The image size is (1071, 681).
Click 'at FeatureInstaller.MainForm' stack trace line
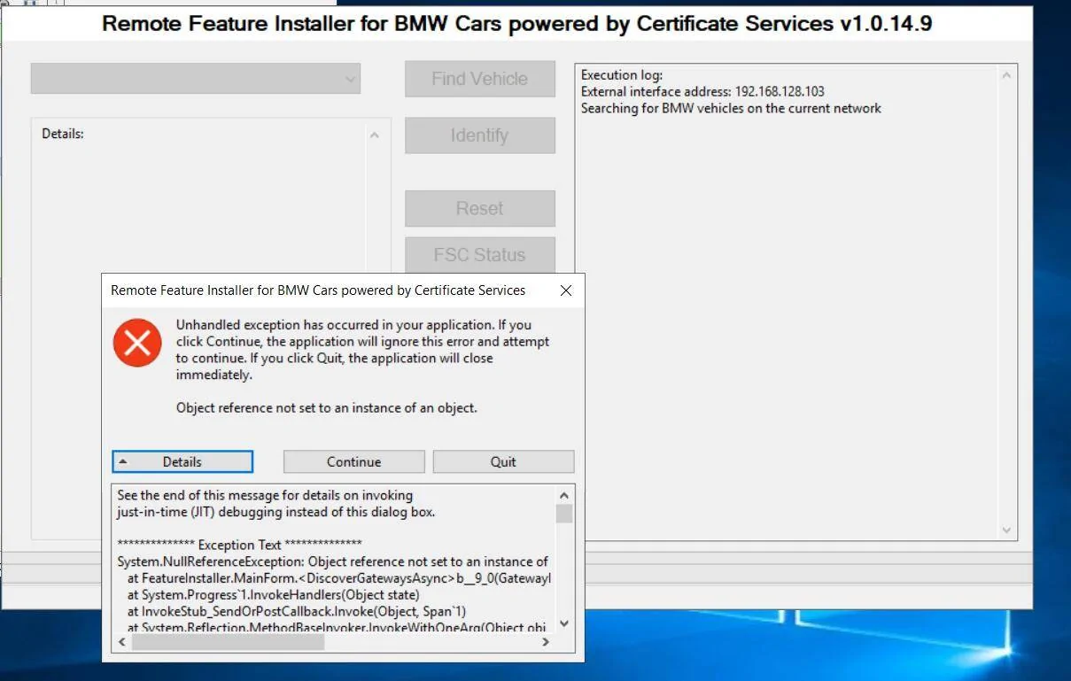[339, 577]
